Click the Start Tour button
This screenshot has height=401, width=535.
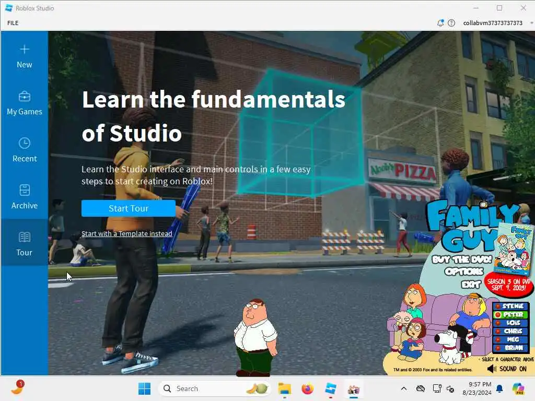coord(129,208)
